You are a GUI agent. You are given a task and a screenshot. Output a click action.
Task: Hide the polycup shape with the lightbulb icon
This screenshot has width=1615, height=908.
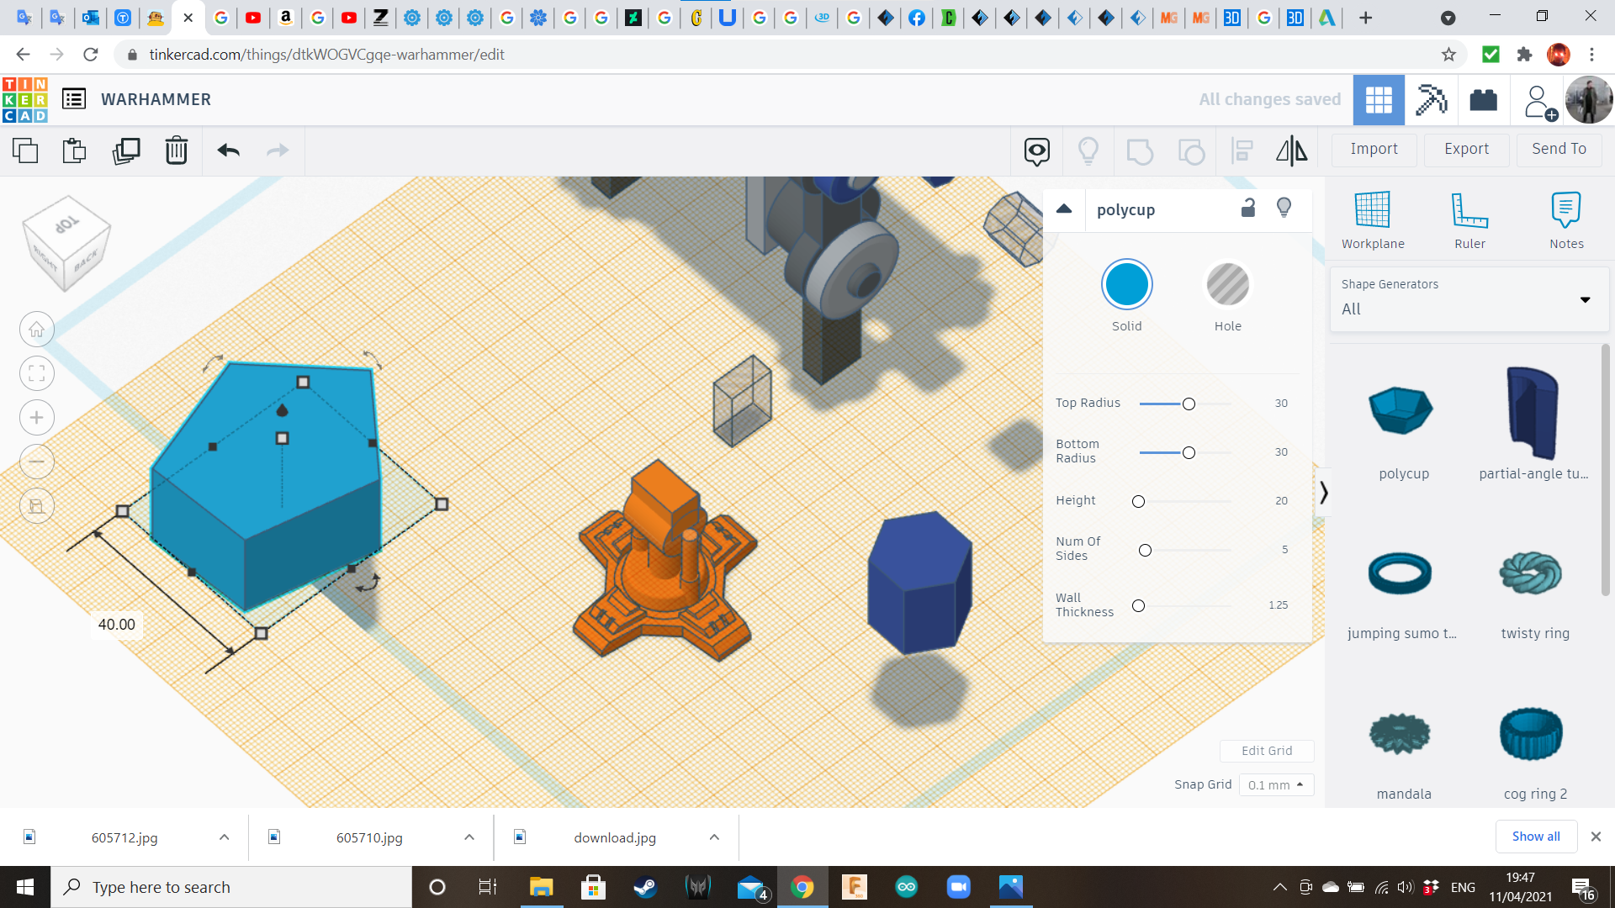(1284, 209)
